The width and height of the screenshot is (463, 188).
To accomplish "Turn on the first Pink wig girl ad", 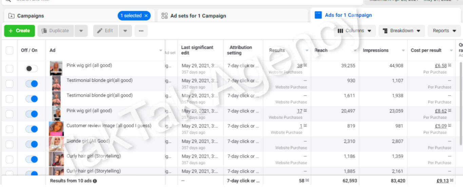I will coord(32,69).
